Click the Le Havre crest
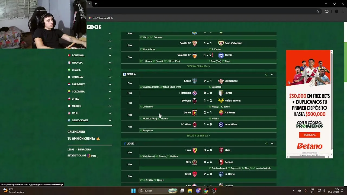 [x=221, y=174]
